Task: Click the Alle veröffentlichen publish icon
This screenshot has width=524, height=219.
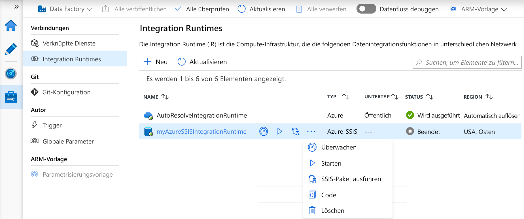Action: pos(105,9)
